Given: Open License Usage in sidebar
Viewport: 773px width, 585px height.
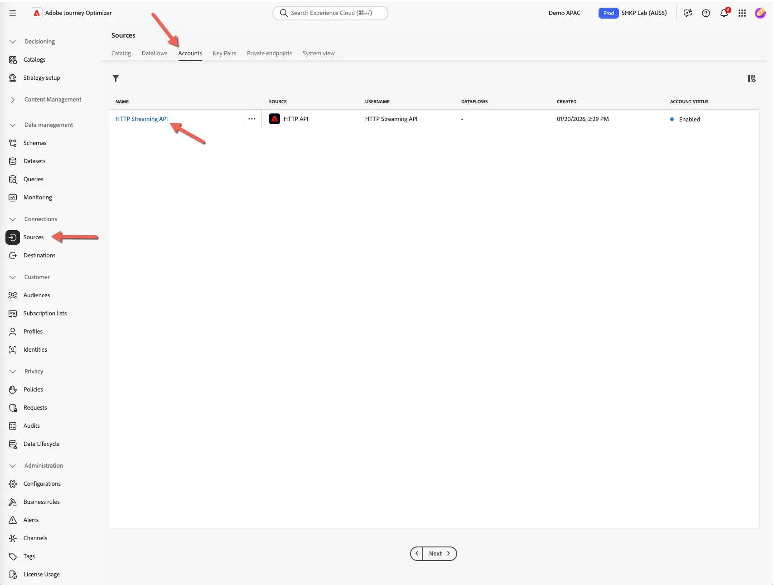Looking at the screenshot, I should [x=42, y=574].
